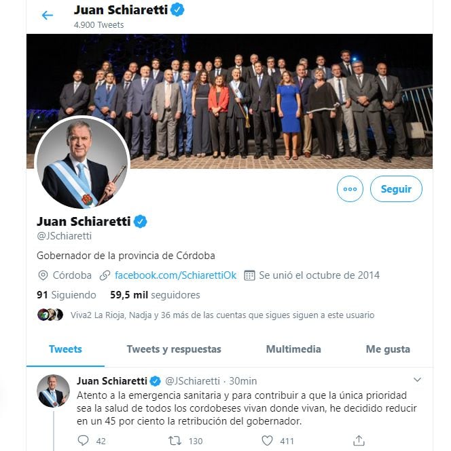Expand the tweet options chevron
Screen dimensions: 451x451
[x=417, y=380]
